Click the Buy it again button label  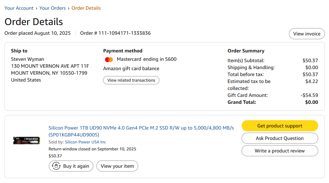pos(76,166)
